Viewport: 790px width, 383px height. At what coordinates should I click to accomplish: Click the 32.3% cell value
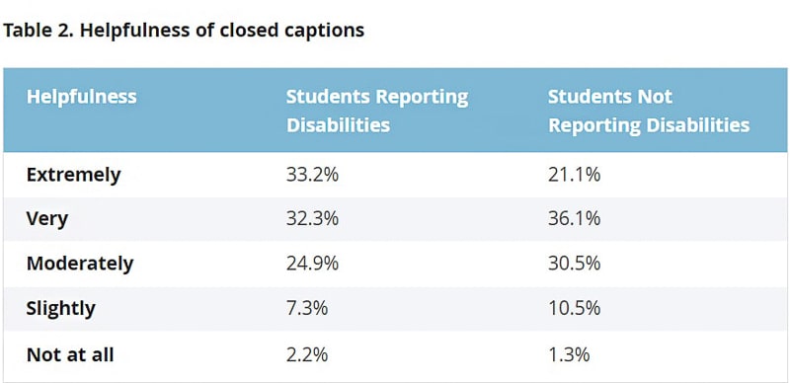point(312,219)
